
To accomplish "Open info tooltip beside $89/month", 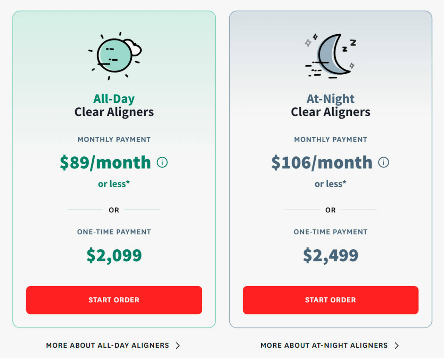I will (x=162, y=162).
